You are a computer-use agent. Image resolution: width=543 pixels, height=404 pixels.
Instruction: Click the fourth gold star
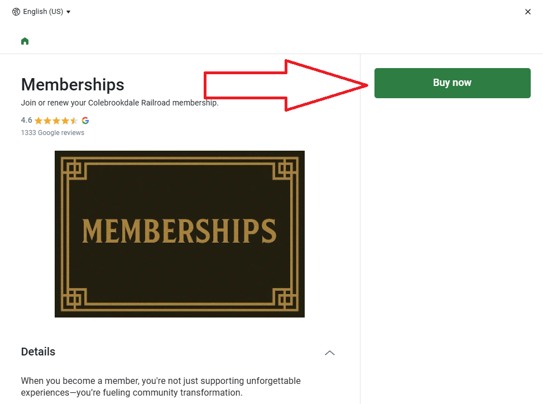pos(66,120)
